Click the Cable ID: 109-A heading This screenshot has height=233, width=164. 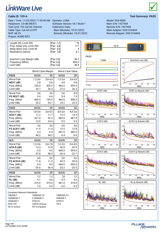pos(18,16)
